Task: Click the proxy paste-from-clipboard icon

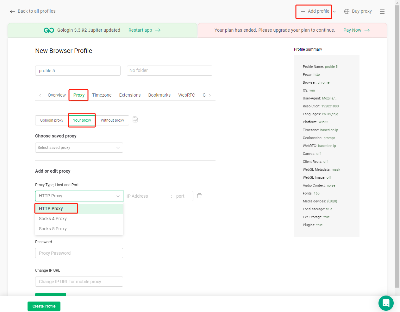Action: 135,119
